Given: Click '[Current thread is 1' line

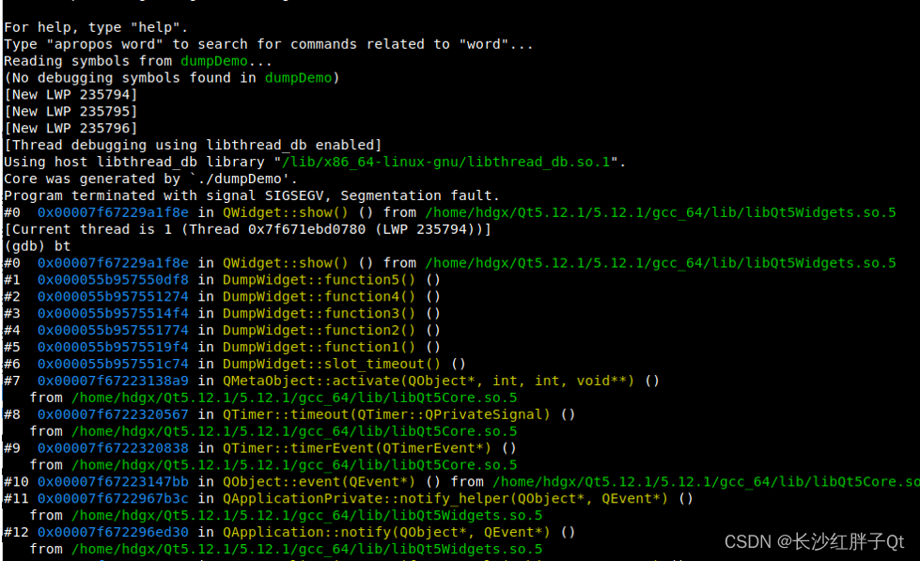Looking at the screenshot, I should coord(247,229).
